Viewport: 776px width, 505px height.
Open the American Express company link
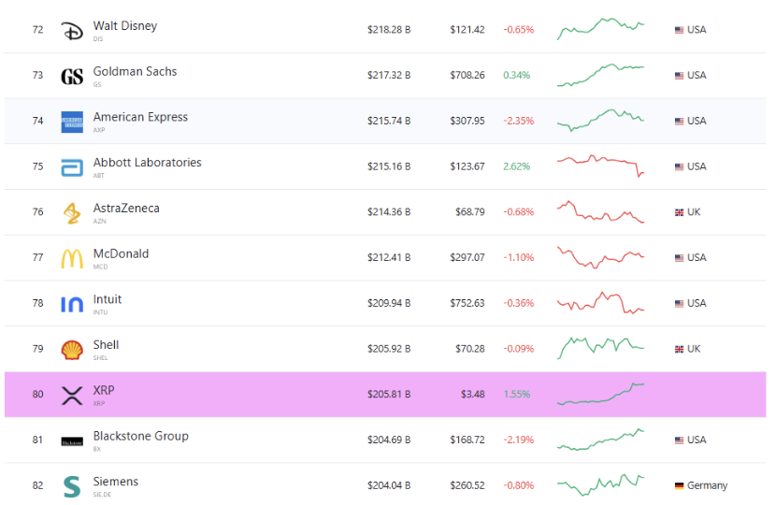[x=140, y=117]
